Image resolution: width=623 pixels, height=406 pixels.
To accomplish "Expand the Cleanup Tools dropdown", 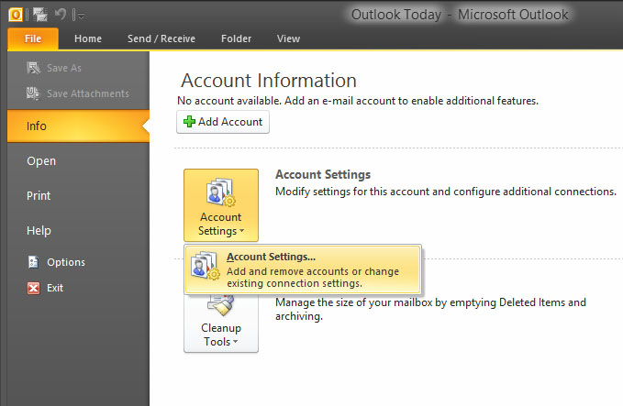I will click(x=221, y=324).
